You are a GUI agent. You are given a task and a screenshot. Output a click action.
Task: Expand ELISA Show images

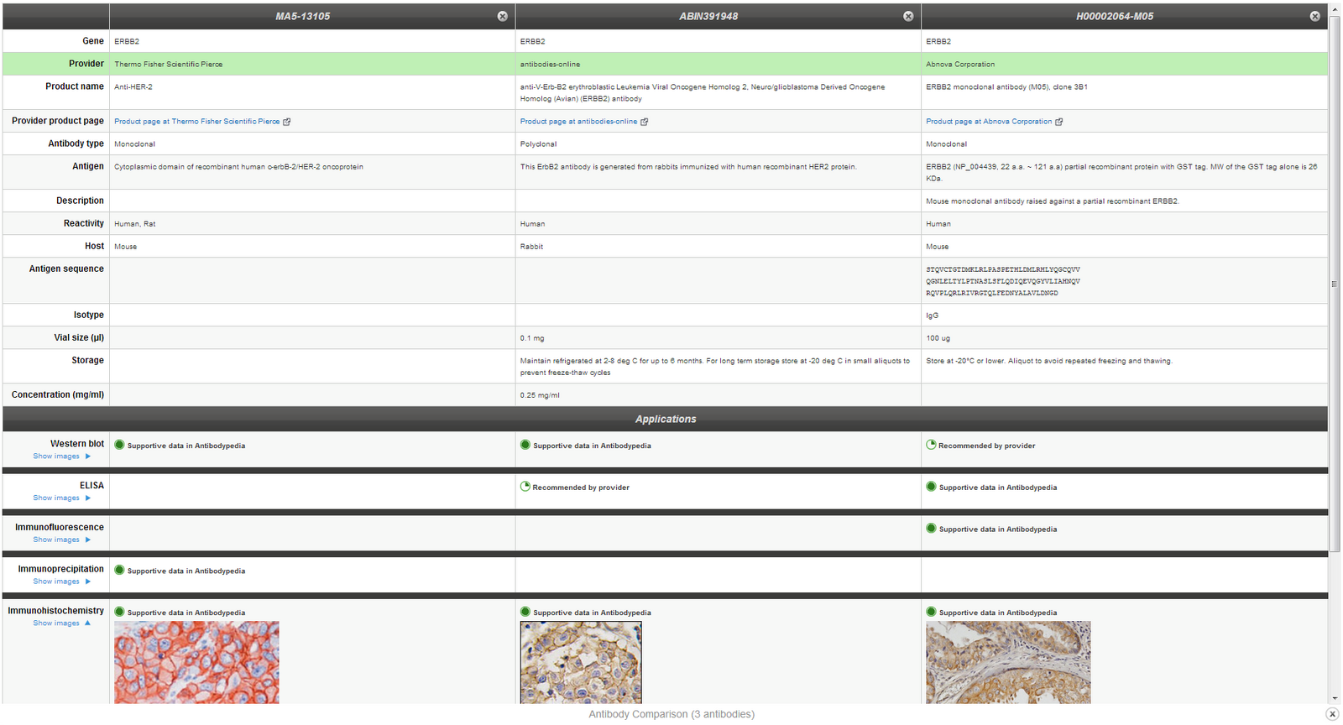(61, 498)
